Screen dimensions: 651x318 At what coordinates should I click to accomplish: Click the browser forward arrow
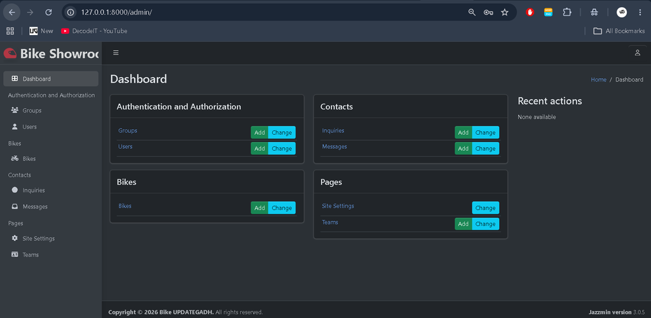point(30,13)
